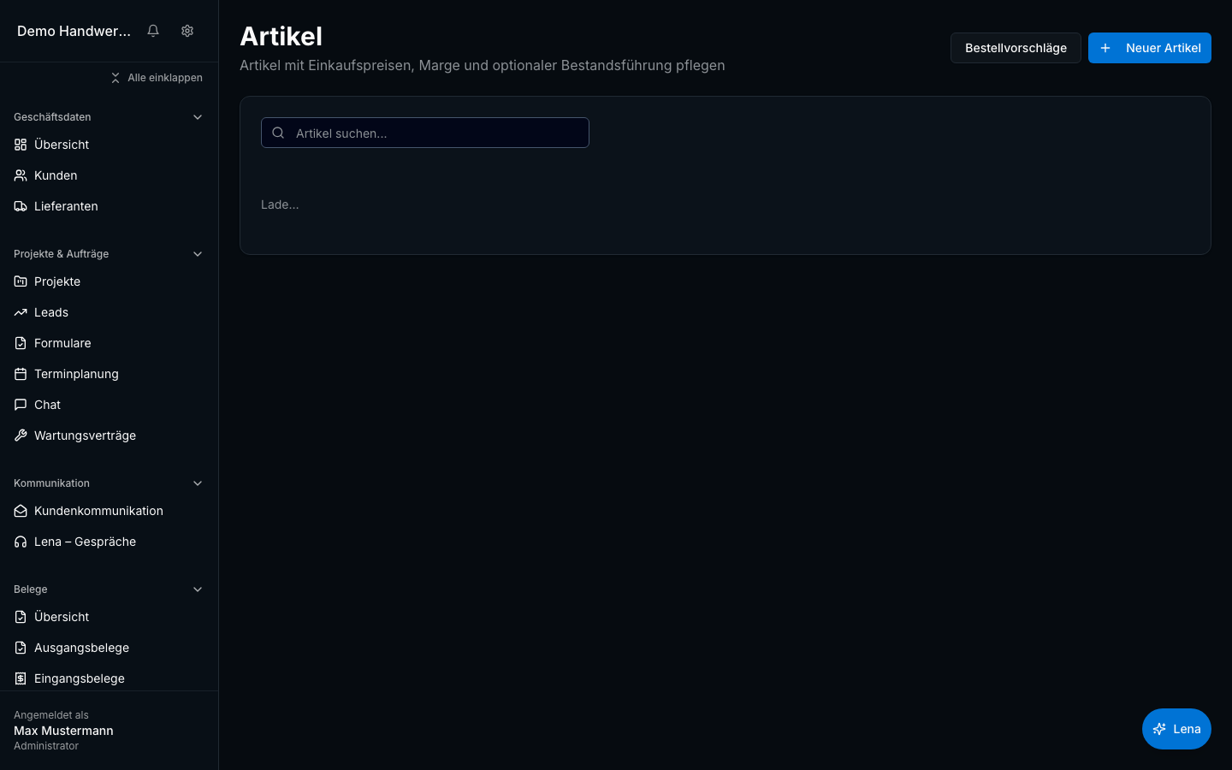Collapse the Belege section chevron
Screen dimensions: 1232x770
click(x=198, y=589)
